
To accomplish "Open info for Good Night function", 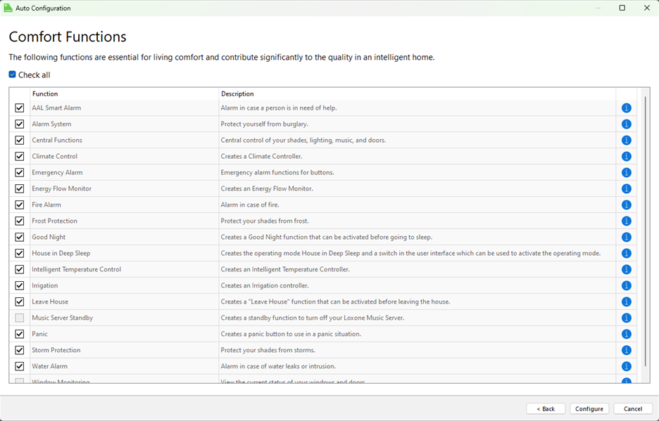I will tap(626, 238).
